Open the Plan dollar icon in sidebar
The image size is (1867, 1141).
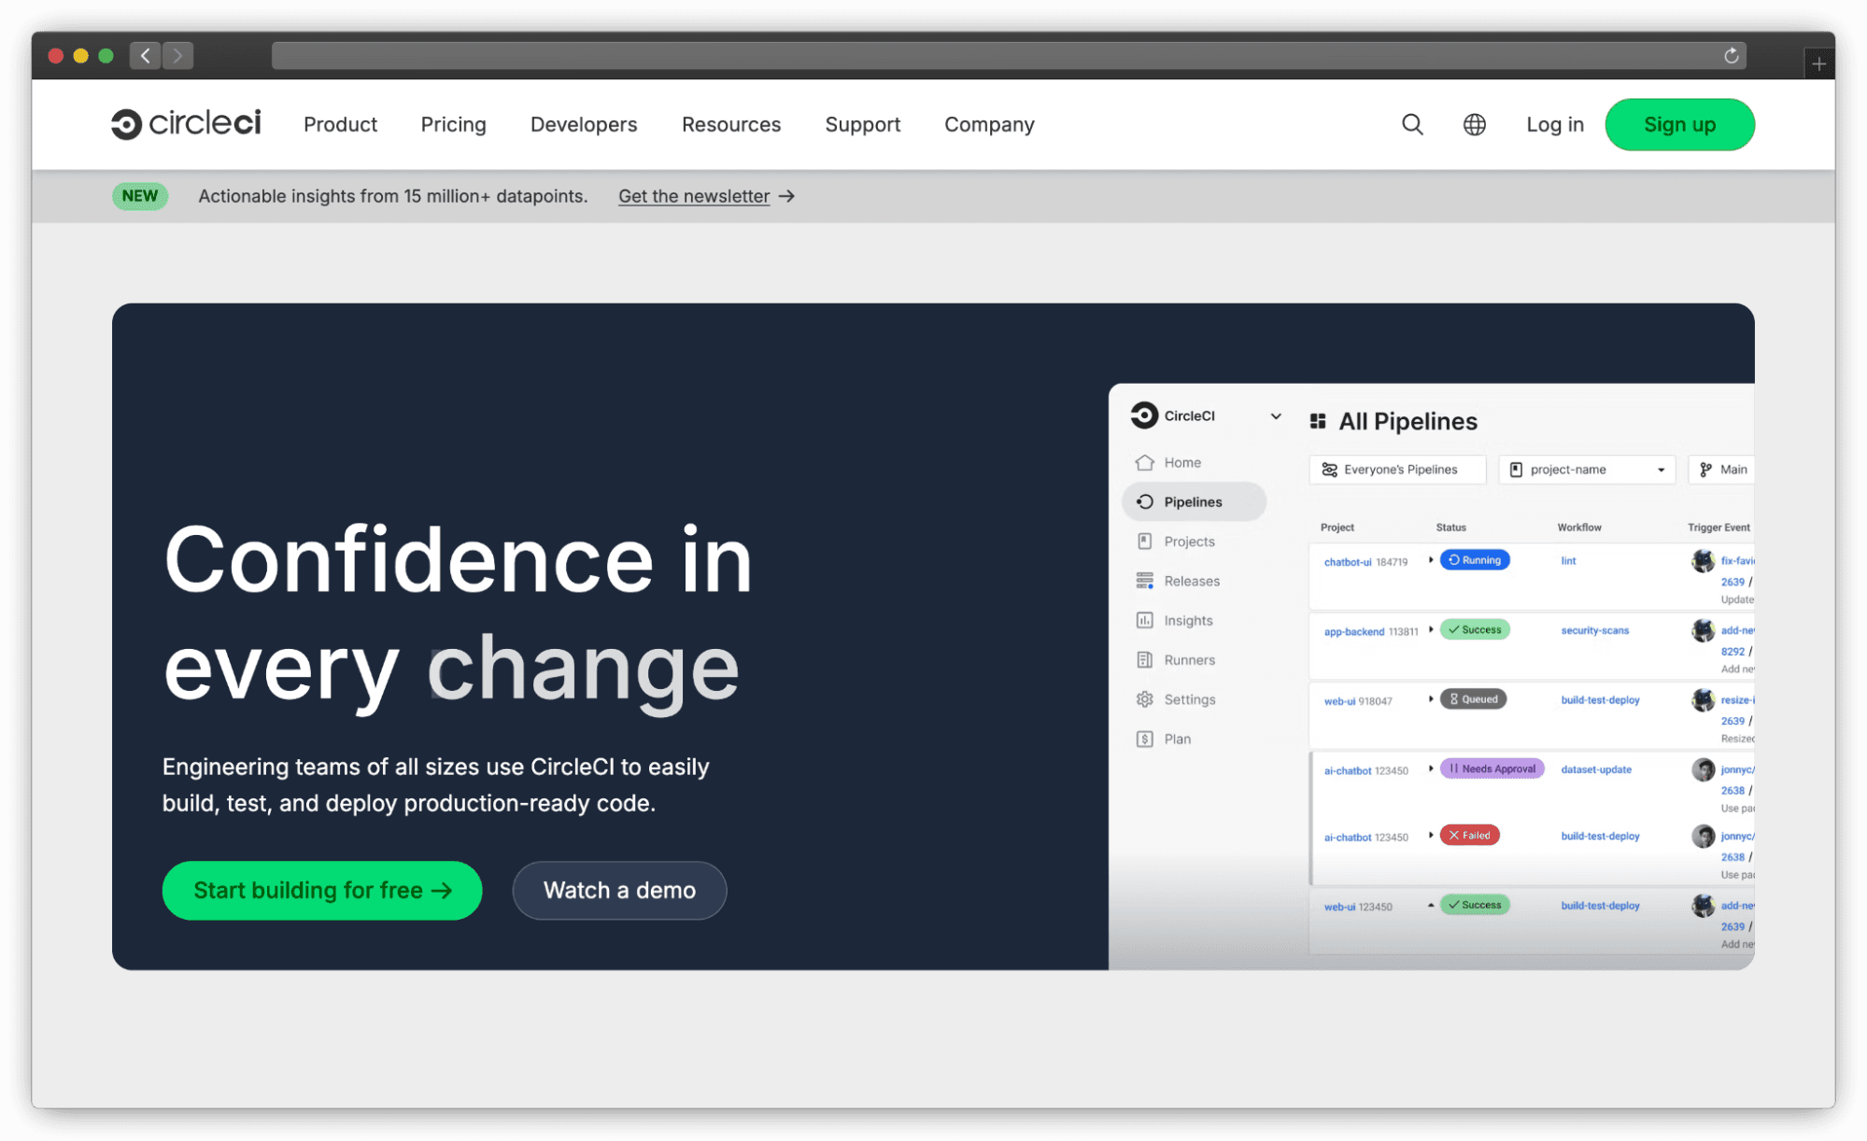tap(1145, 739)
